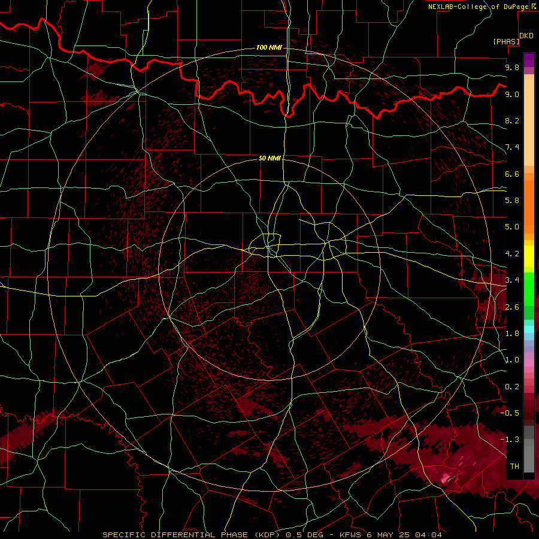Click the 2.6 scale value label
This screenshot has width=539, height=539.
pyautogui.click(x=512, y=307)
